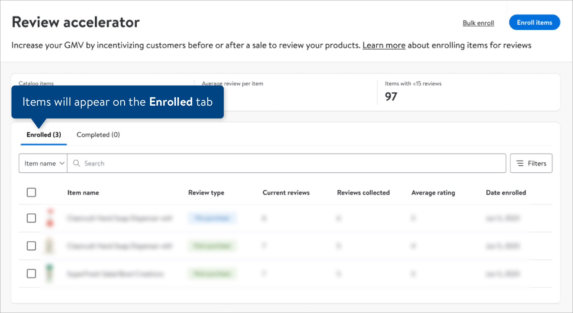Dismiss the Enrolled tab tooltip callout
Screen dimensions: 573x313
(117, 102)
